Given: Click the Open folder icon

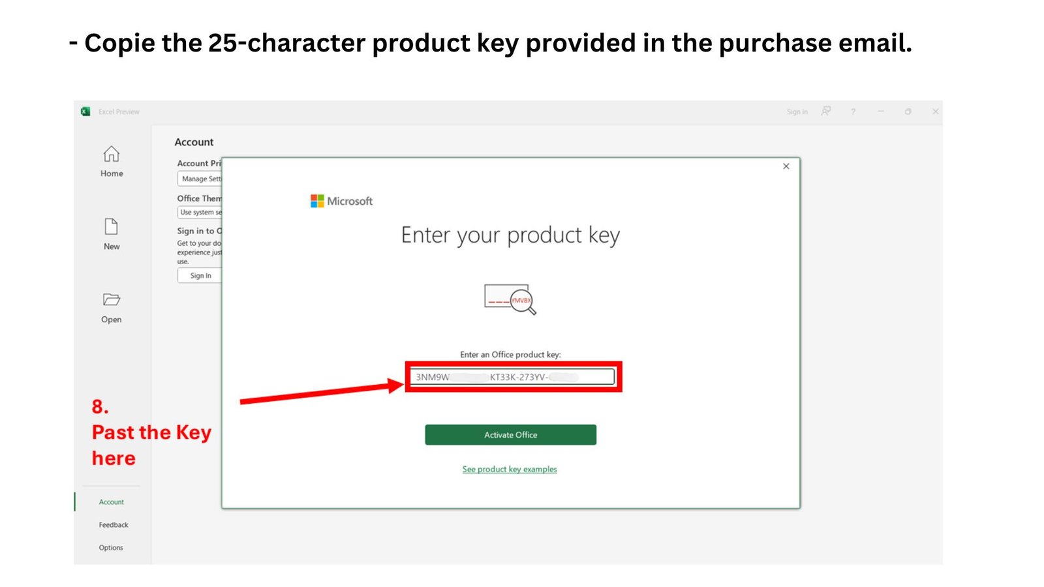Looking at the screenshot, I should point(111,301).
